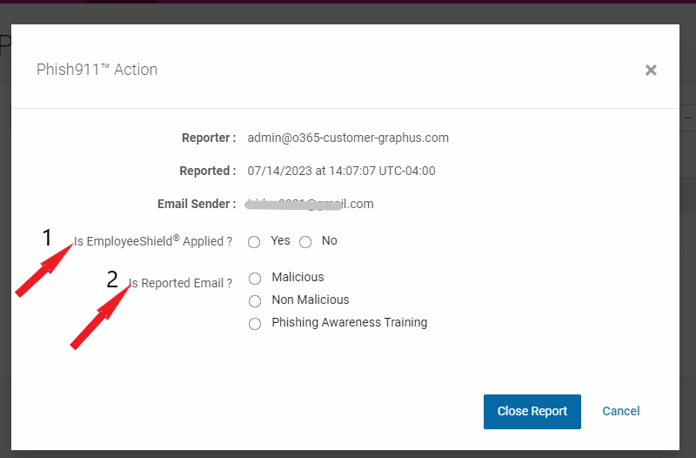Image resolution: width=696 pixels, height=458 pixels.
Task: Select Yes radio for EmployeeShield Applied
Action: (254, 242)
